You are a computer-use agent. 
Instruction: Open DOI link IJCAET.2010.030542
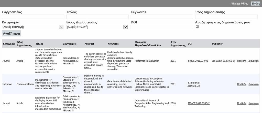click(199, 103)
